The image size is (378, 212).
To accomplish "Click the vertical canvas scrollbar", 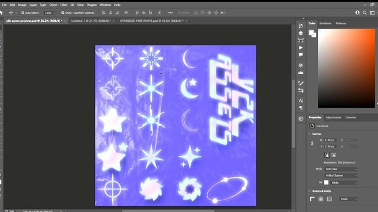I will [294, 113].
